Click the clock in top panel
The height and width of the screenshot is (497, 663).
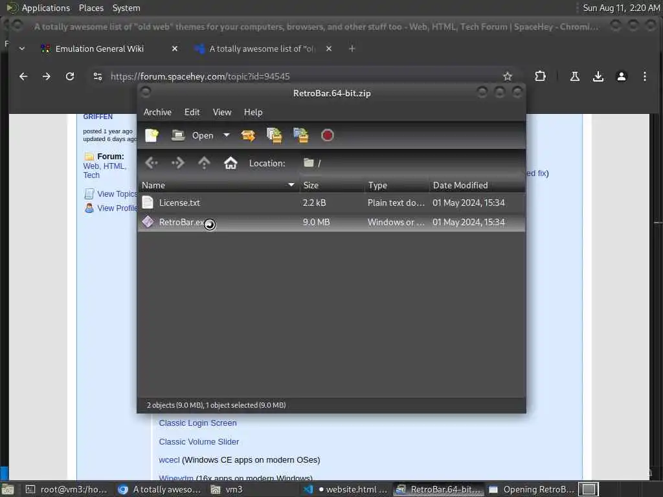(621, 8)
